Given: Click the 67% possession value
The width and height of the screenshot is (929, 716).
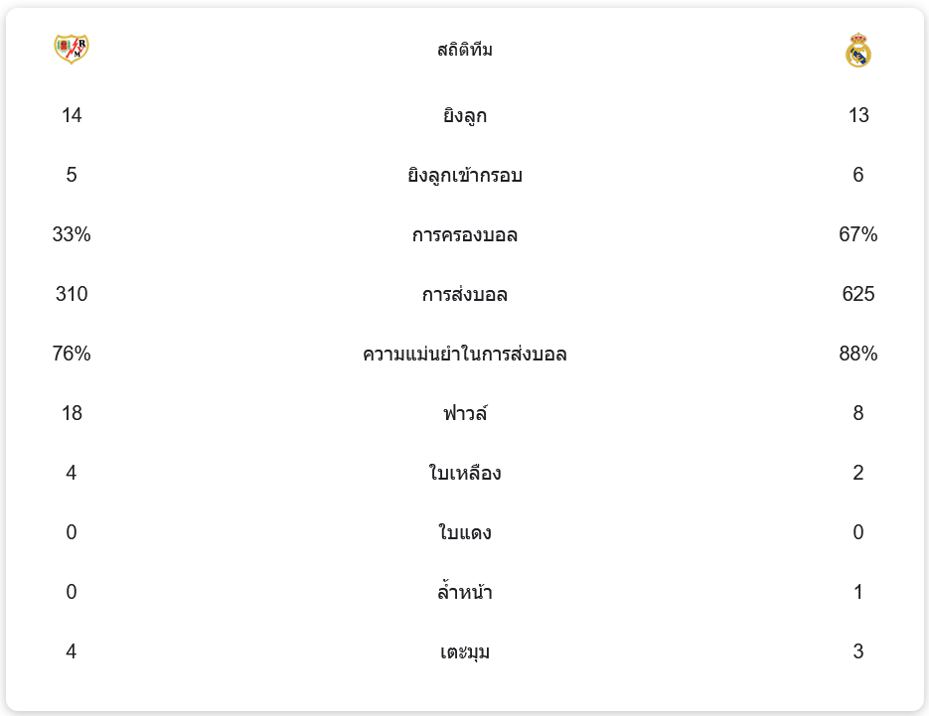Looking at the screenshot, I should click(x=858, y=235).
